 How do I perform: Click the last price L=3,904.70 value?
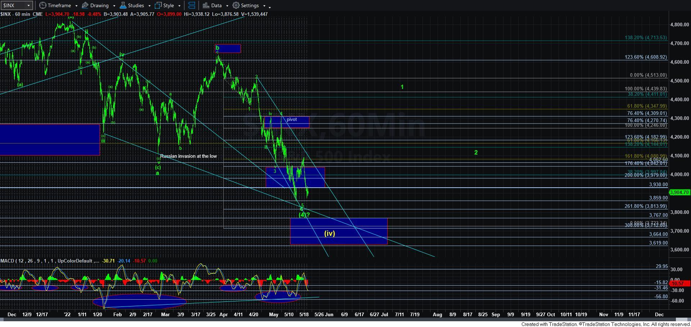[x=57, y=14]
